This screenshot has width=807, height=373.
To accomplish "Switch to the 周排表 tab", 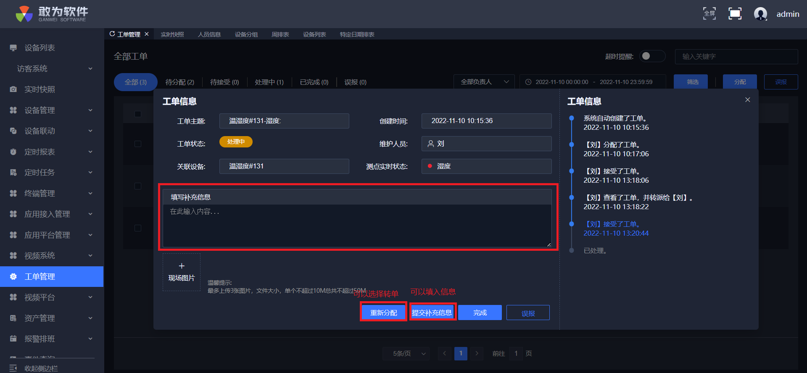I will 280,34.
